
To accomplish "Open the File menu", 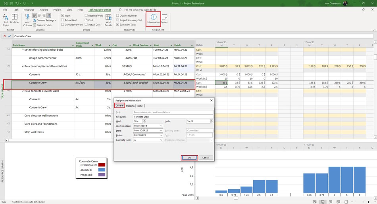I will point(5,10).
